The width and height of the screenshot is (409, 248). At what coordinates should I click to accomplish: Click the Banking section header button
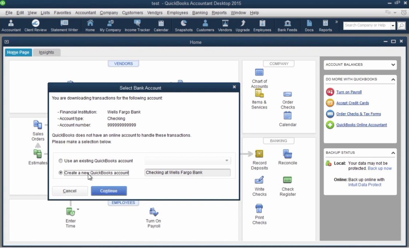pos(278,141)
